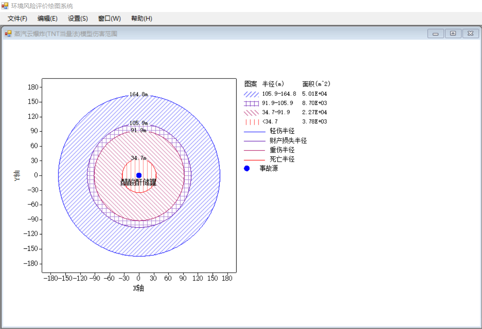The image size is (482, 329).
Task: Click the 164.8m radius label
Action: [x=139, y=94]
